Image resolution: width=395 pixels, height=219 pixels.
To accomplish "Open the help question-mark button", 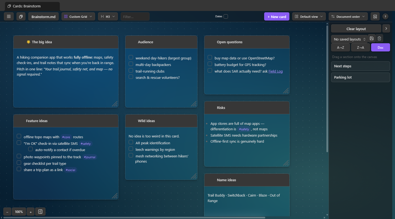I will pyautogui.click(x=385, y=16).
